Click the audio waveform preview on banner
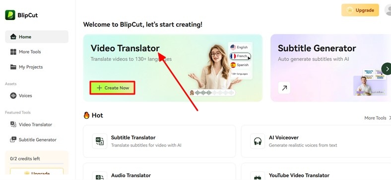The width and height of the screenshot is (391, 180). point(212,93)
